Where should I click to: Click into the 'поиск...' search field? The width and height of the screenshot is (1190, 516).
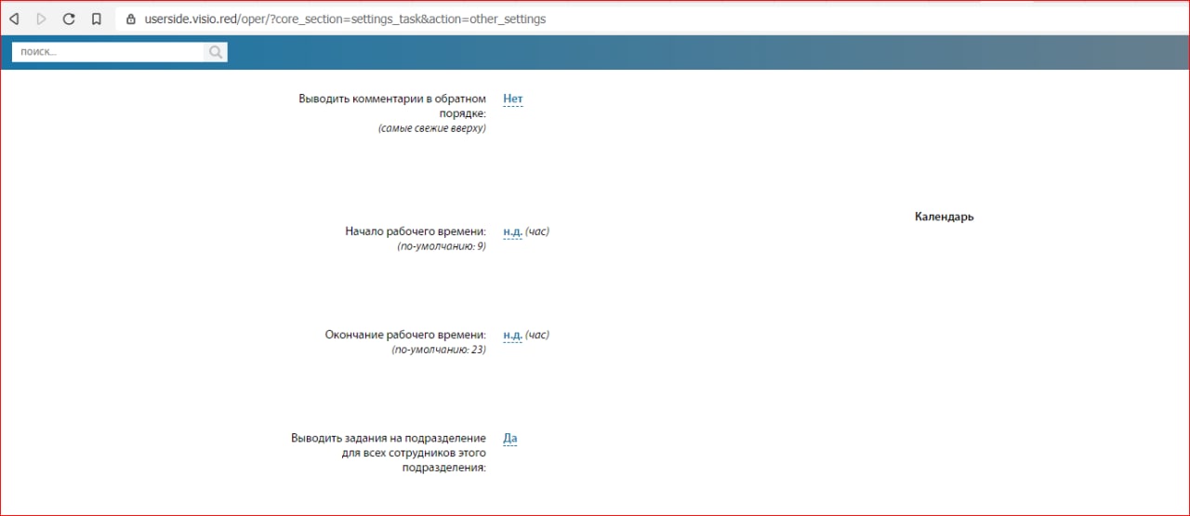pyautogui.click(x=108, y=52)
